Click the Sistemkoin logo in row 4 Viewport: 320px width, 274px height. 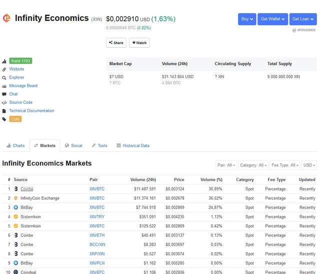click(x=15, y=216)
